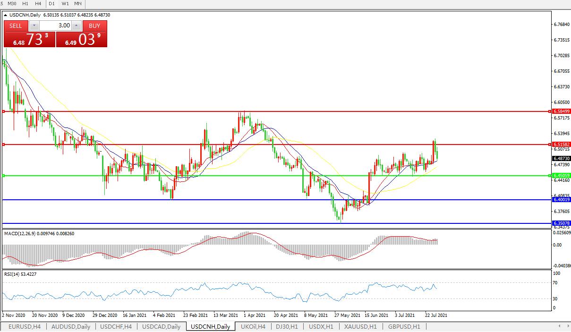Switch to the XAUUSD,H1 chart tab

point(360,326)
